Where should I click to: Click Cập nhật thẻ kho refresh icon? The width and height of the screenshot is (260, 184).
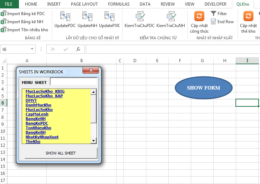248,16
